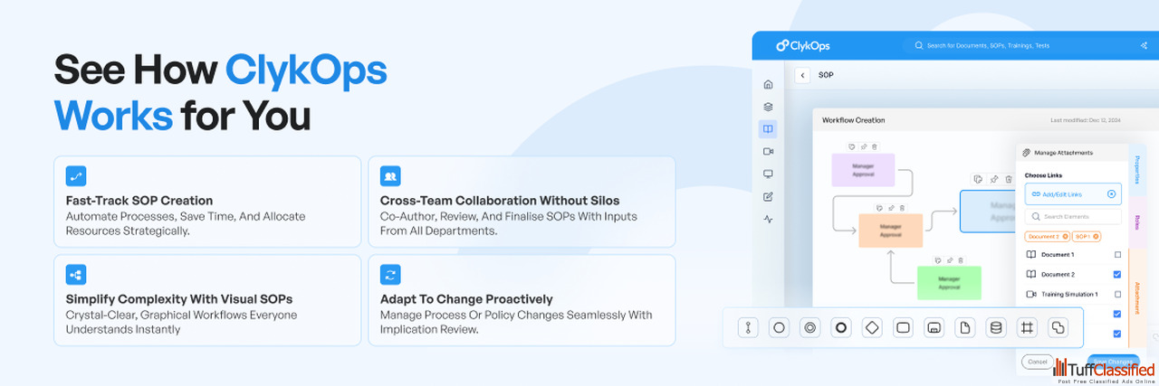
Task: Open the Home icon in sidebar
Action: (768, 85)
